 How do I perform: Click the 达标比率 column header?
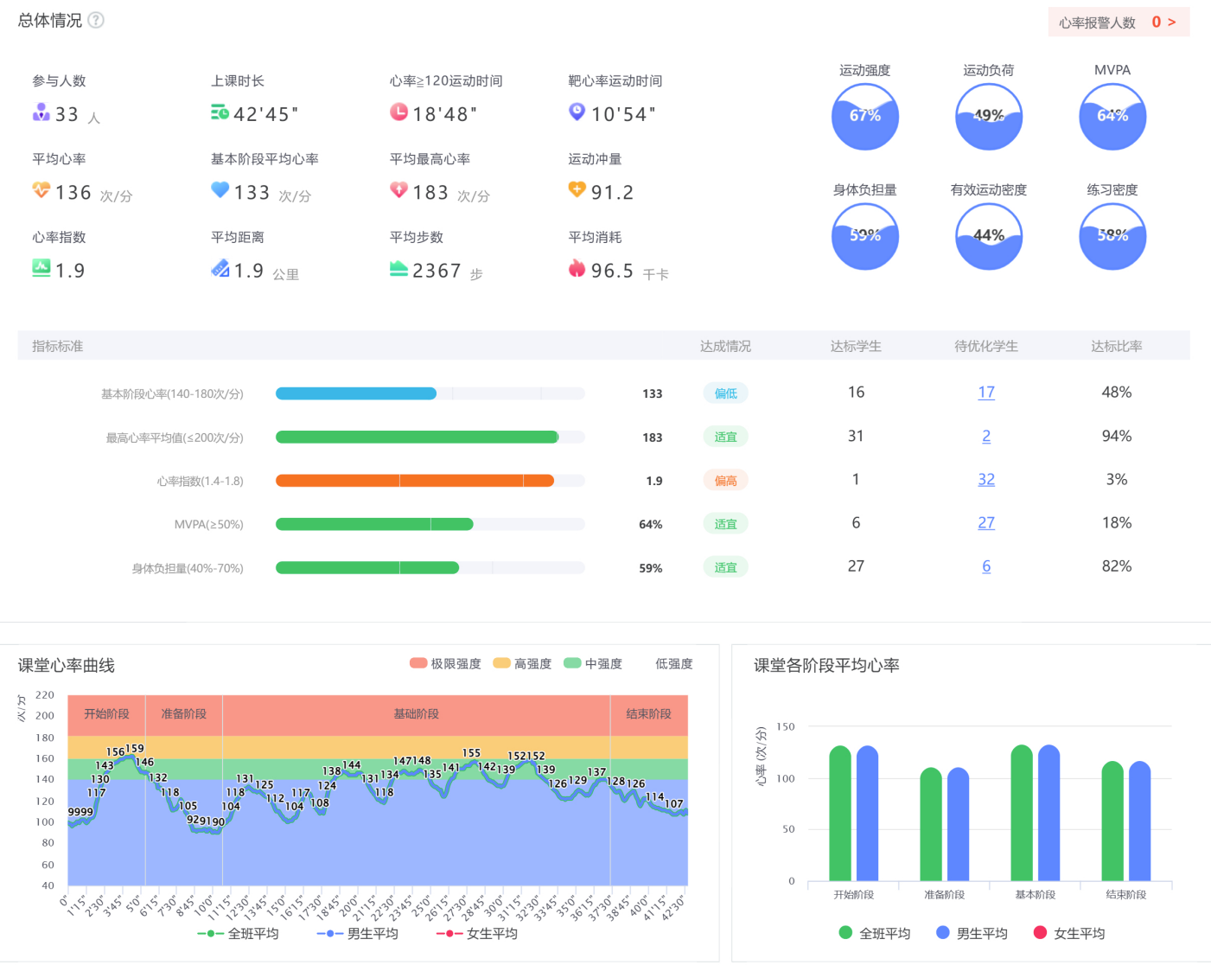click(1117, 346)
